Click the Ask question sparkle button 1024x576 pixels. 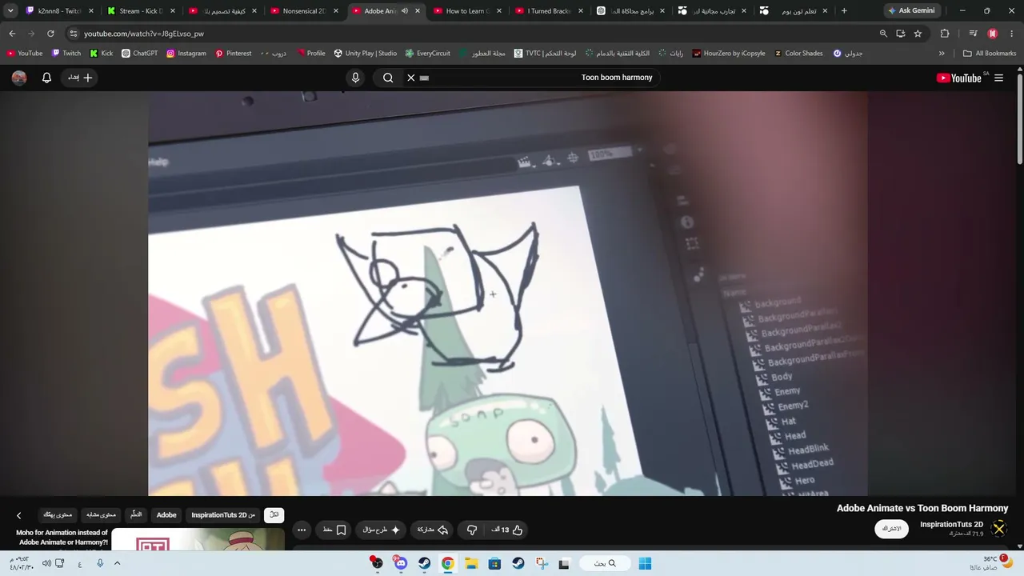(382, 530)
